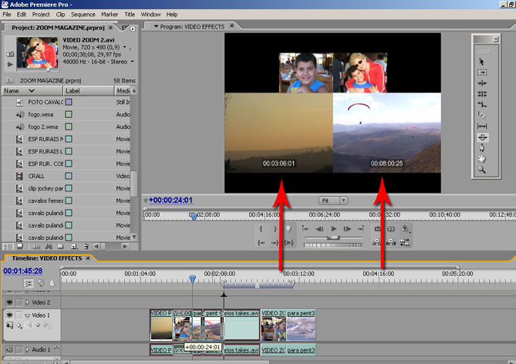516x364 pixels.
Task: Open the Sequence menu
Action: coord(83,14)
